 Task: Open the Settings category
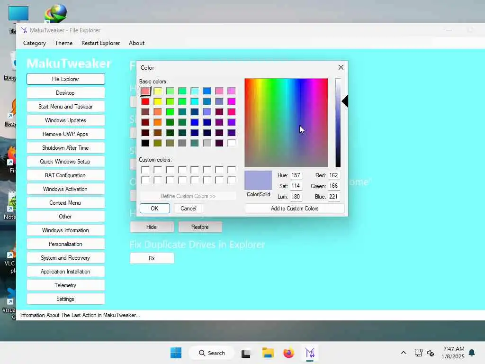[x=65, y=299]
